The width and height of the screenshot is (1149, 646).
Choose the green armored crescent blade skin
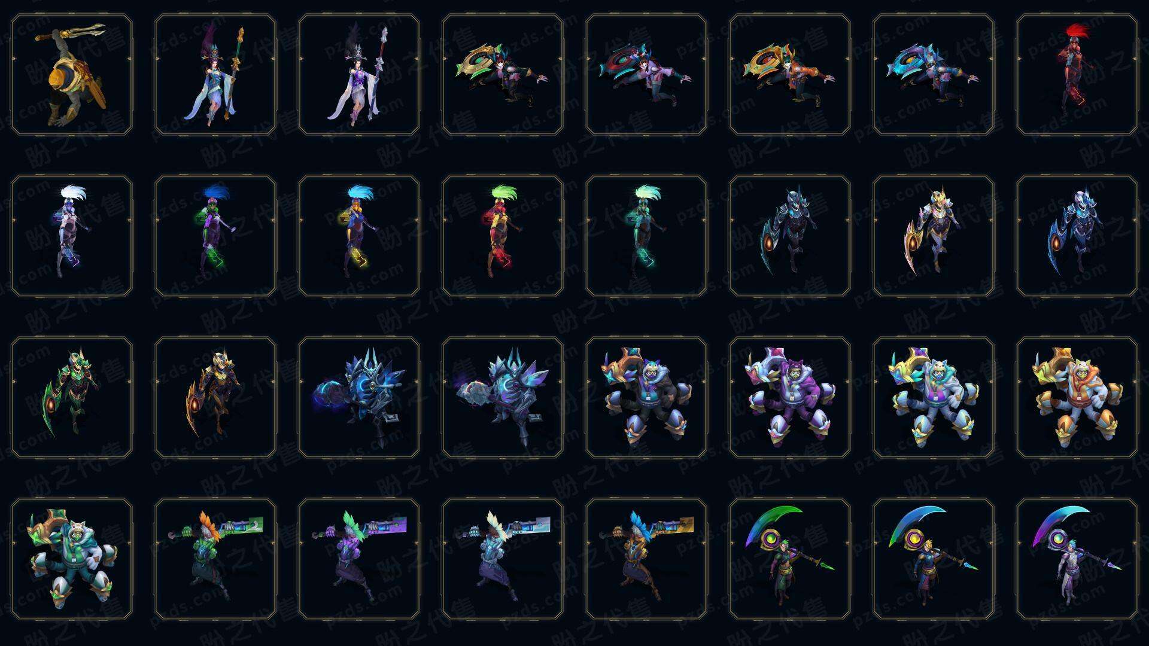(x=72, y=397)
